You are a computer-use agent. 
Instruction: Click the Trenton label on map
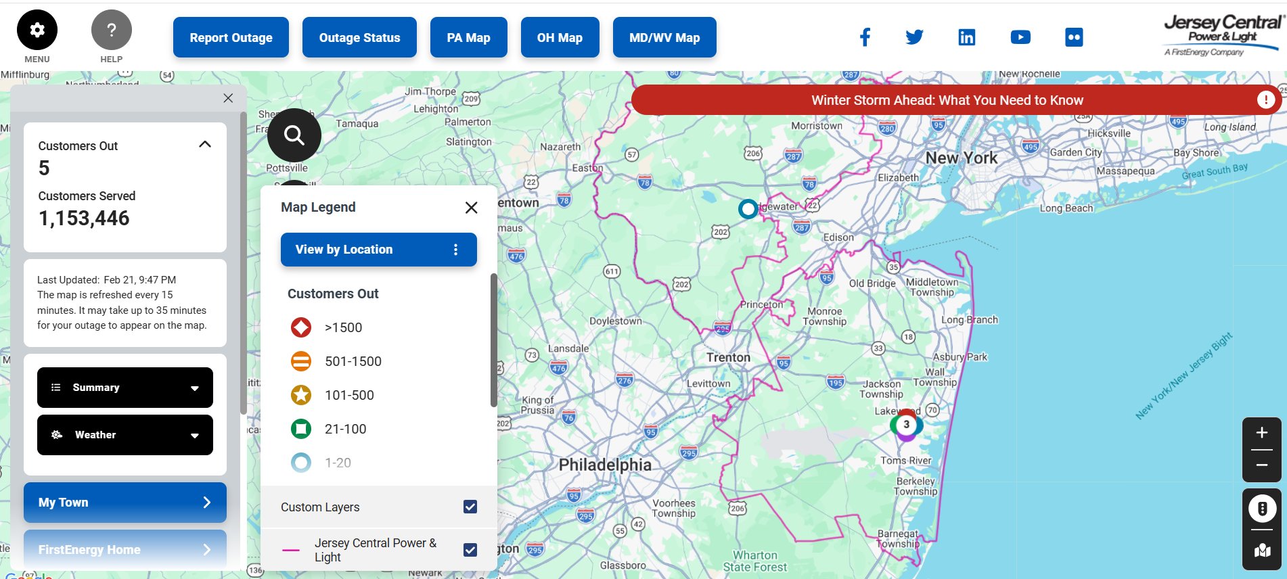coord(728,357)
